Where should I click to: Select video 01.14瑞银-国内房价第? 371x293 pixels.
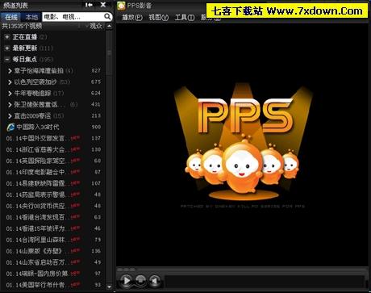tap(53, 274)
